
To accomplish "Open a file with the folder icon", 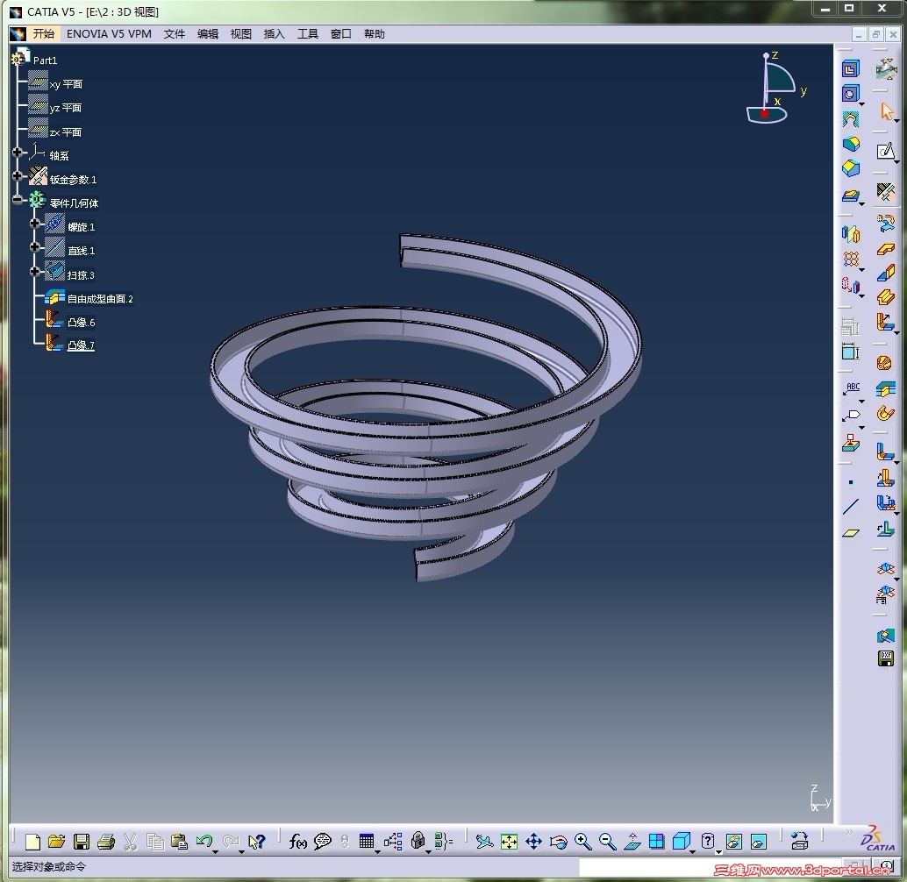I will point(57,842).
